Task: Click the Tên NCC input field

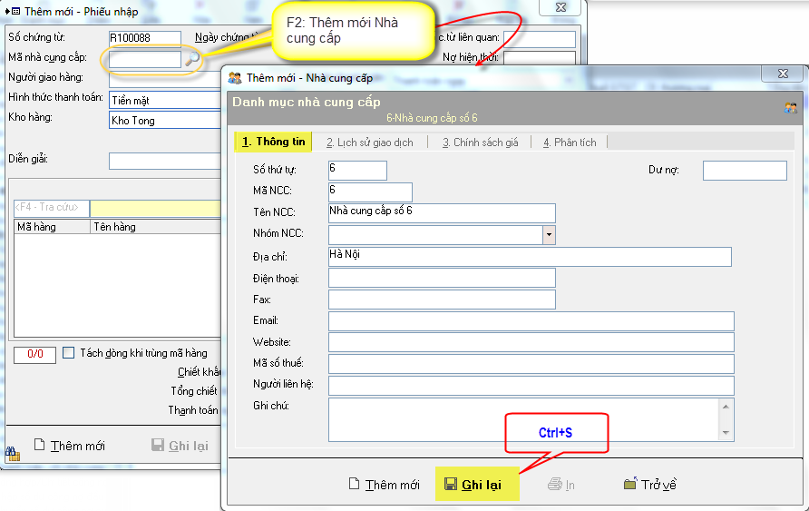Action: coord(441,212)
